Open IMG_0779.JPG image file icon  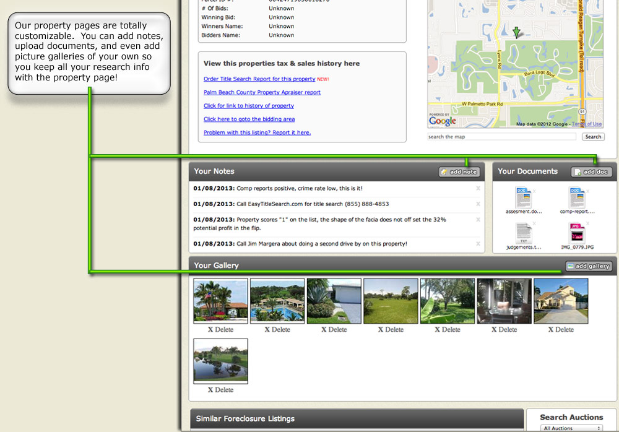click(x=577, y=233)
